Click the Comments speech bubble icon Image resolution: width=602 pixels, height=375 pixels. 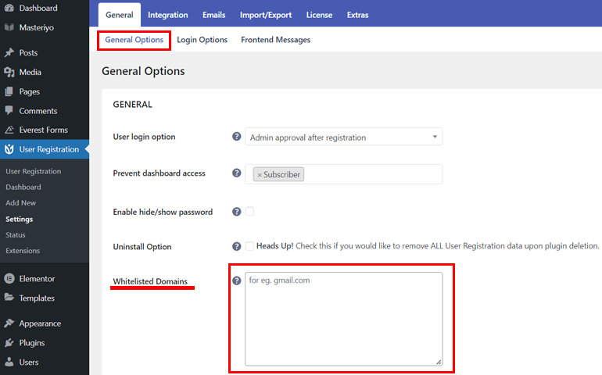[9, 110]
